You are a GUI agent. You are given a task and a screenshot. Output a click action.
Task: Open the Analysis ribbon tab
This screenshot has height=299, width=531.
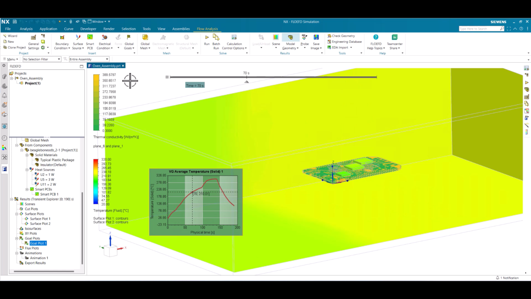tap(26, 29)
